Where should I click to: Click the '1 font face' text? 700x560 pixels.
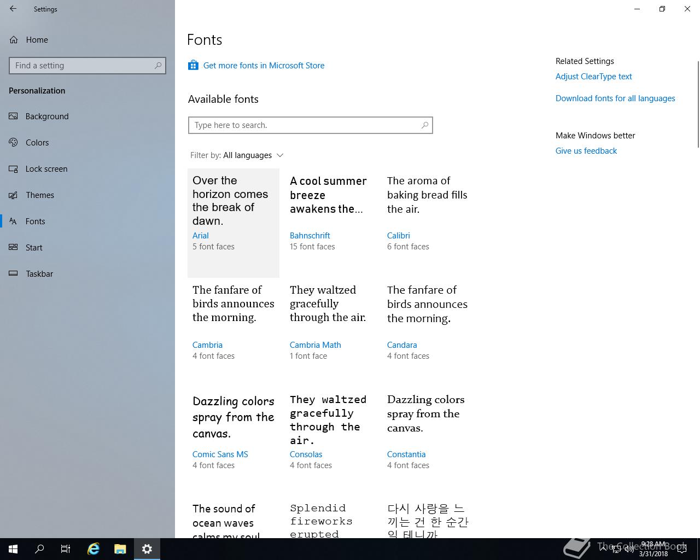[x=308, y=356]
